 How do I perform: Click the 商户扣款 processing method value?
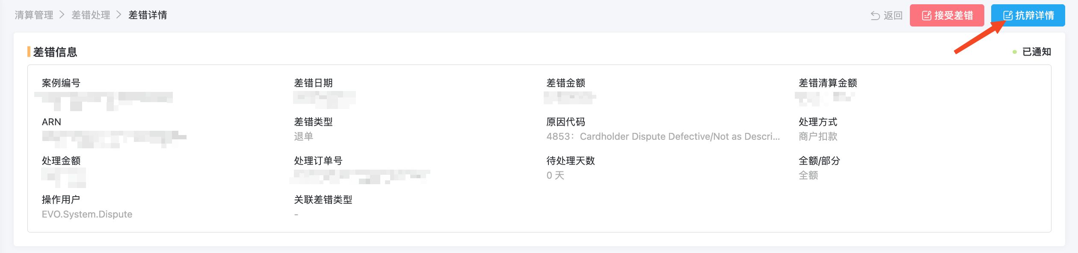[x=818, y=137]
